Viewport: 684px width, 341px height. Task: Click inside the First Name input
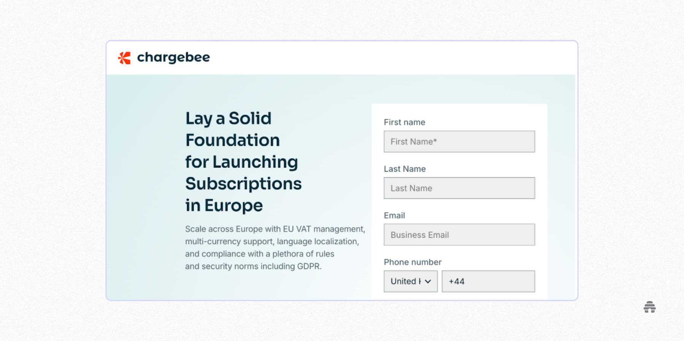coord(459,141)
